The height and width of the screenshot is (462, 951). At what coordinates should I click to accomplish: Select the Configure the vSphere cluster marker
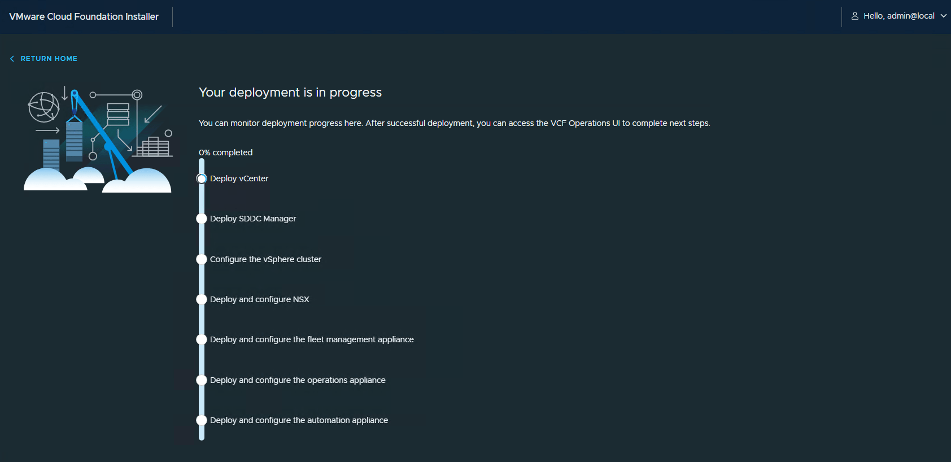[x=202, y=259]
